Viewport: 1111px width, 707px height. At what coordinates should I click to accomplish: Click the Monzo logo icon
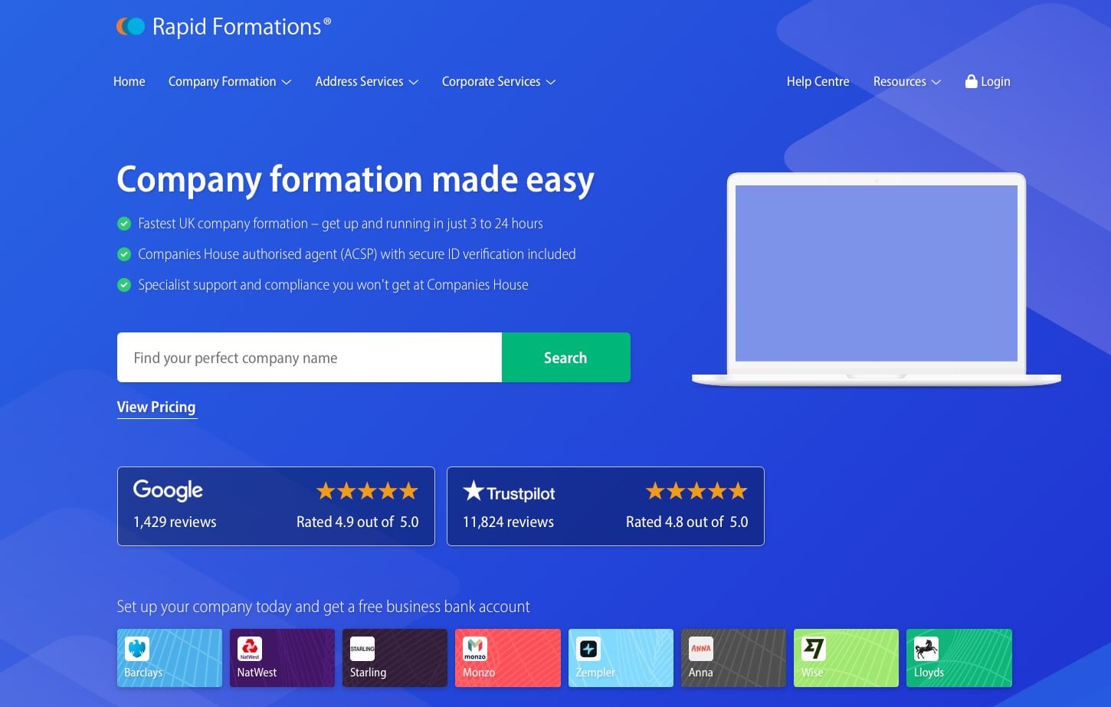pos(475,649)
